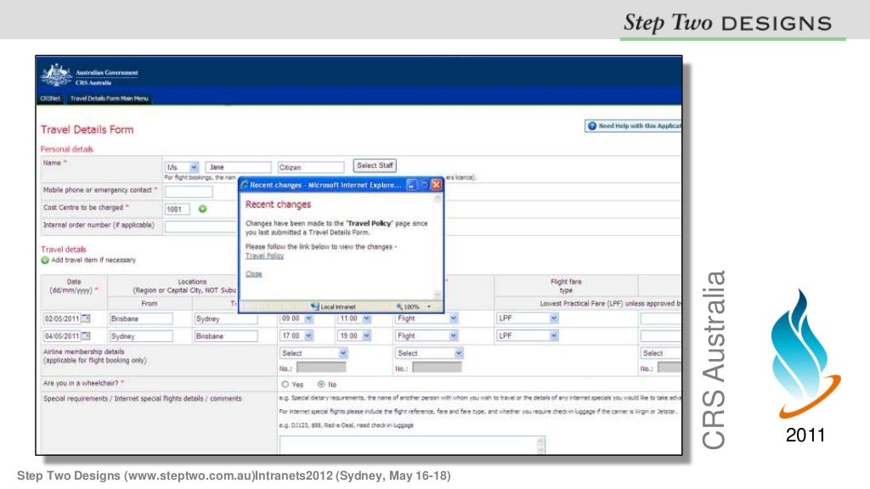Viewport: 870px width, 489px height.
Task: Open Travel Details Form Main Menu tab
Action: tap(110, 98)
